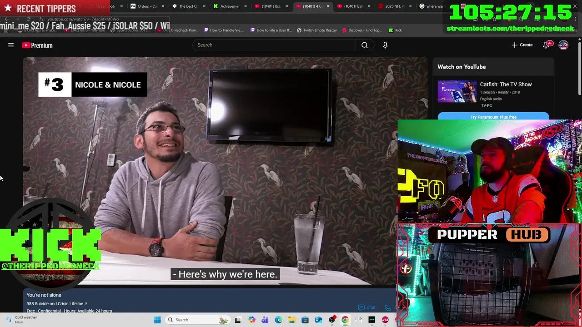Open Microsoft Edge from taskbar
The width and height of the screenshot is (582, 327).
click(278, 320)
